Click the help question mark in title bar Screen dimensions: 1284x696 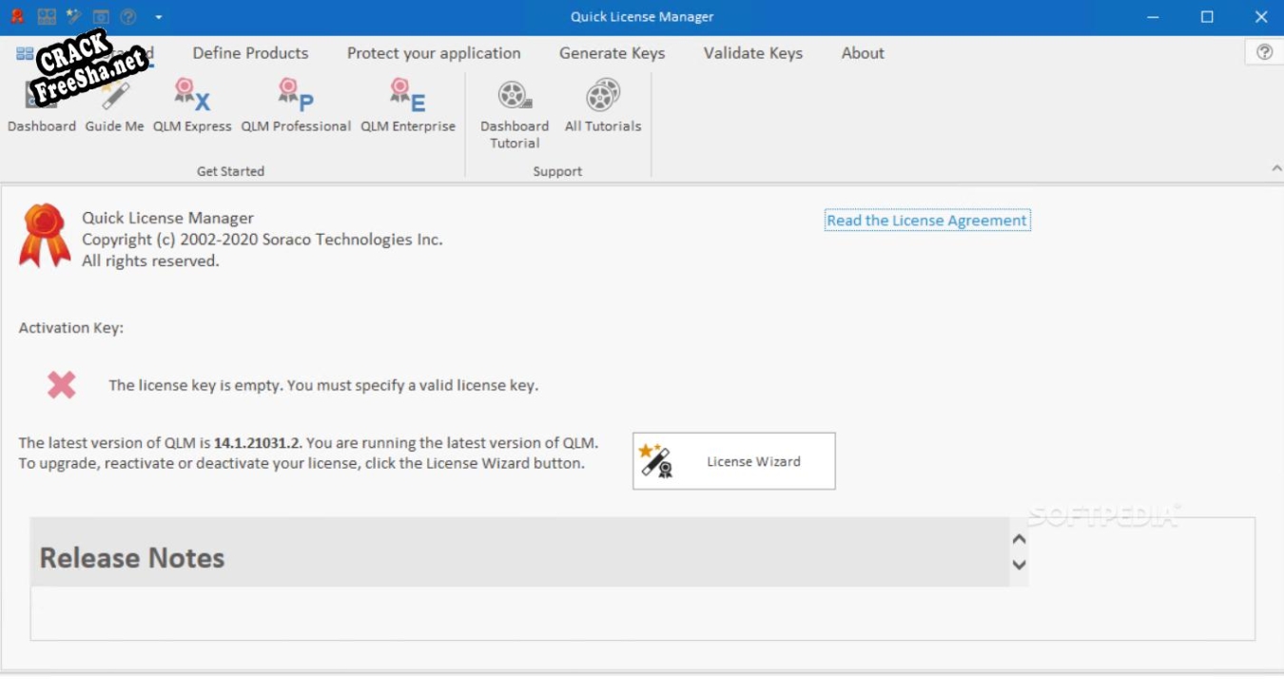coord(128,17)
